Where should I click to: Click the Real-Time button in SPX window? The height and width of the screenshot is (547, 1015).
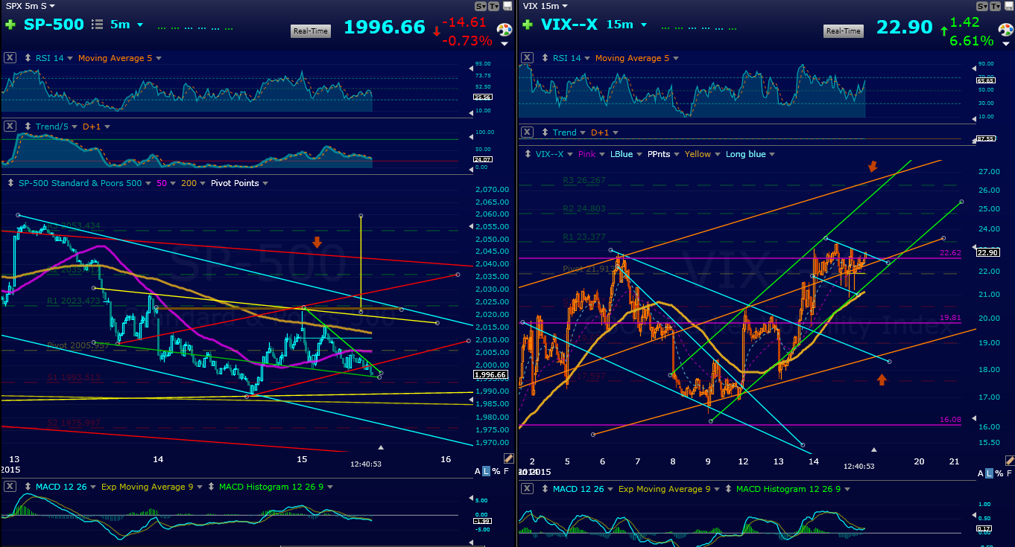pyautogui.click(x=311, y=31)
